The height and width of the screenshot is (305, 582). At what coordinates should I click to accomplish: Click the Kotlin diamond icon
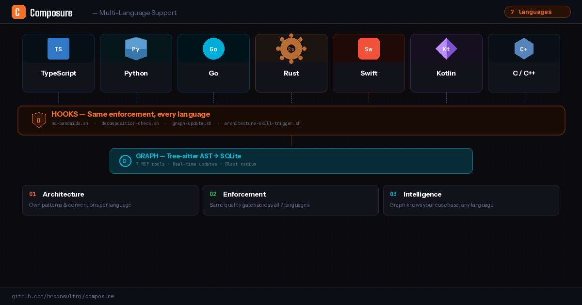(x=446, y=48)
